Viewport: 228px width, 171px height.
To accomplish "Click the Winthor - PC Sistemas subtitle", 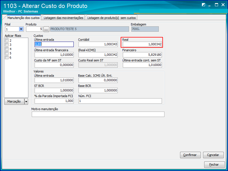I will pos(20,11).
